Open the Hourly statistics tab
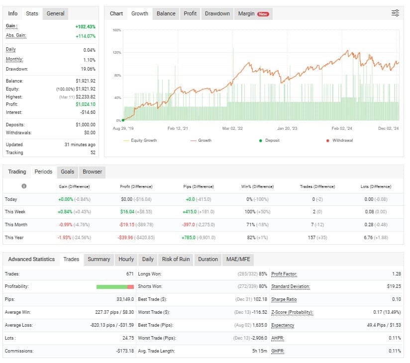The image size is (410, 363). 126,259
